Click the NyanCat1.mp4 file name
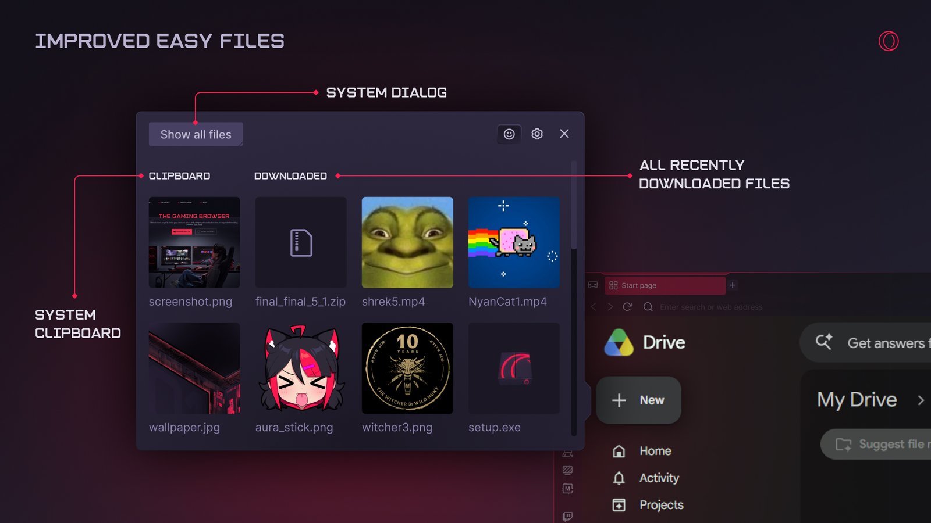This screenshot has height=523, width=931. click(507, 302)
